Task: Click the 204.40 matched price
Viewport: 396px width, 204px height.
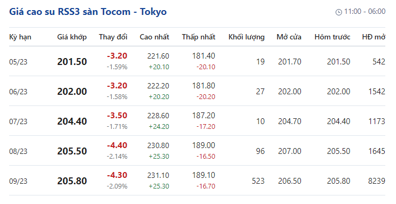Action: 72,121
